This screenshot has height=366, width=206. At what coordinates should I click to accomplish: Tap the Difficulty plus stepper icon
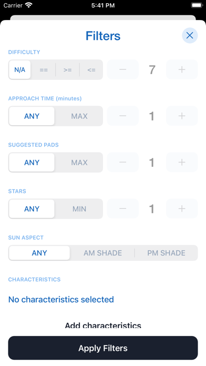[x=182, y=69]
